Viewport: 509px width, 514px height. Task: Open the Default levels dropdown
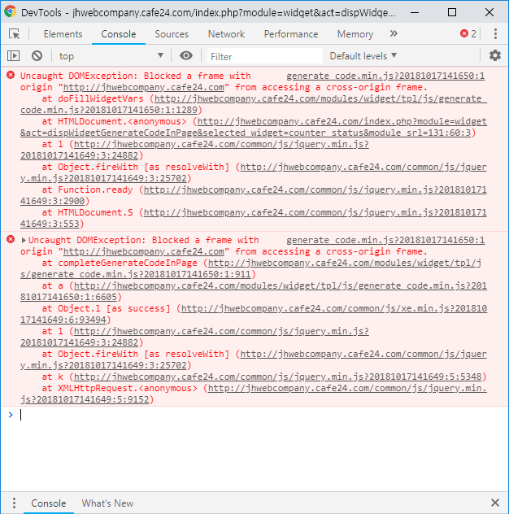[x=363, y=56]
